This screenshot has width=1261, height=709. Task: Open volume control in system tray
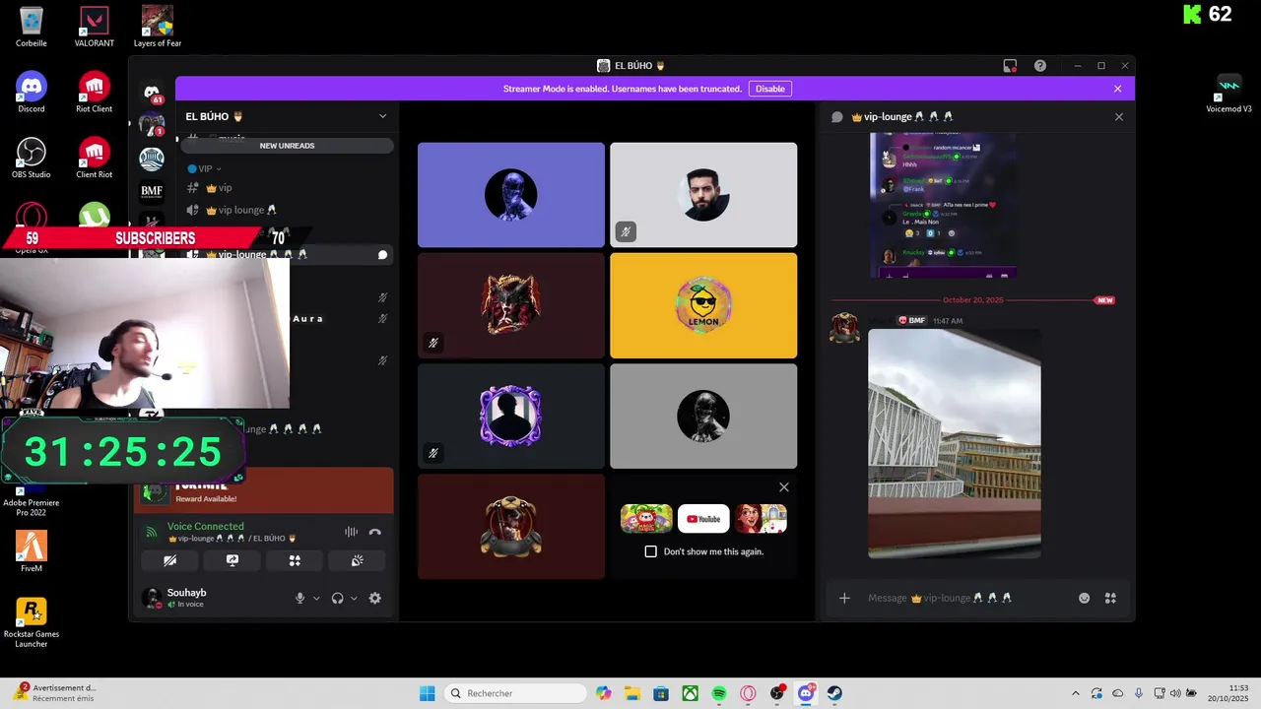(x=1174, y=693)
